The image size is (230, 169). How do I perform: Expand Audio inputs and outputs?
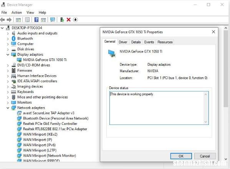[x=8, y=33]
